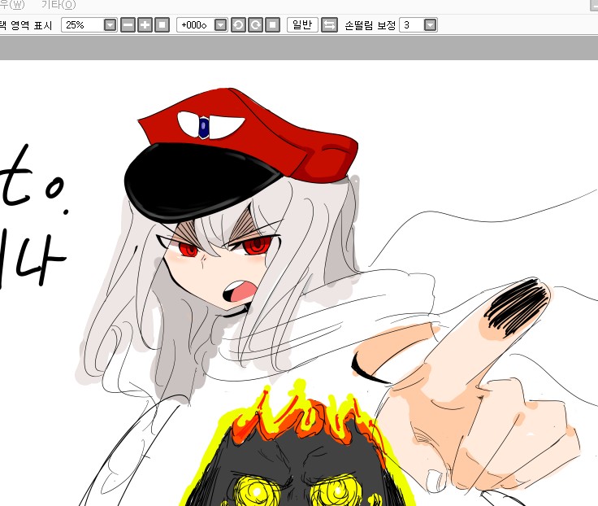Reset canvas rotation with the square icon
Screen dimensions: 598x506
[x=273, y=25]
